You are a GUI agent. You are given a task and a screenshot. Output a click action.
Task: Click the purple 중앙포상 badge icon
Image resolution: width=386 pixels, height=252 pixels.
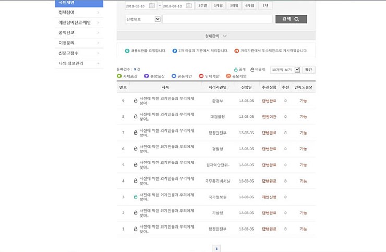pos(147,76)
